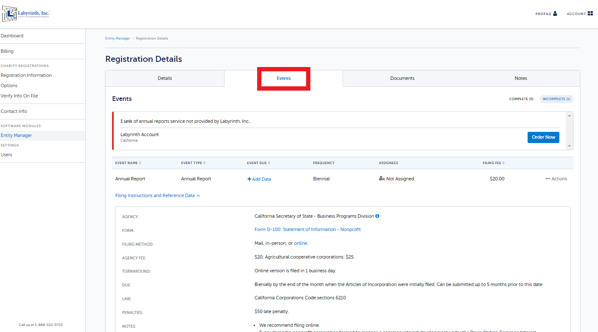Click the $50 late penalty text
Screen dimensions: 598x332
[x=272, y=311]
